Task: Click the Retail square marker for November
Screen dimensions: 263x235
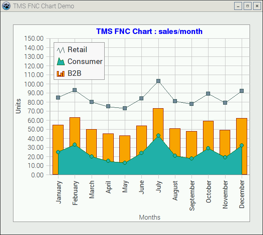Action: [x=225, y=102]
